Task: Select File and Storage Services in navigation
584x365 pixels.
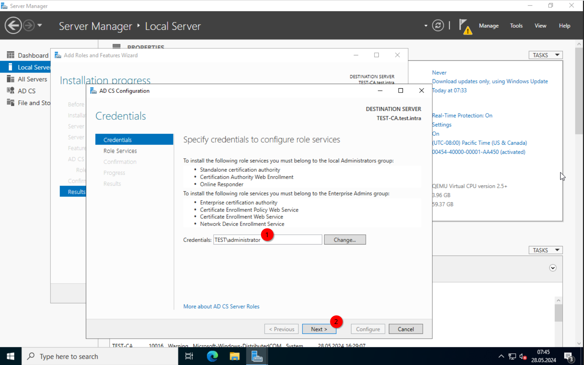Action: [34, 103]
